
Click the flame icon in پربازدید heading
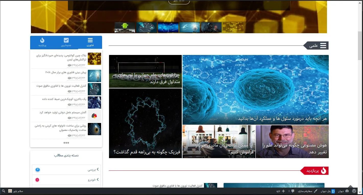[x=323, y=171]
